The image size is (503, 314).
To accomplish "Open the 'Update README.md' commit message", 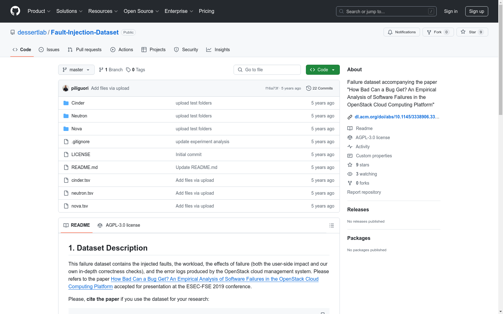I will [x=196, y=167].
